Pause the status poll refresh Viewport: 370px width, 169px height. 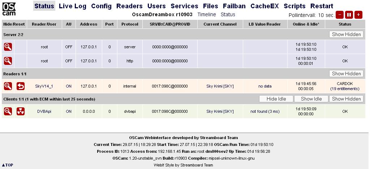pyautogui.click(x=349, y=15)
